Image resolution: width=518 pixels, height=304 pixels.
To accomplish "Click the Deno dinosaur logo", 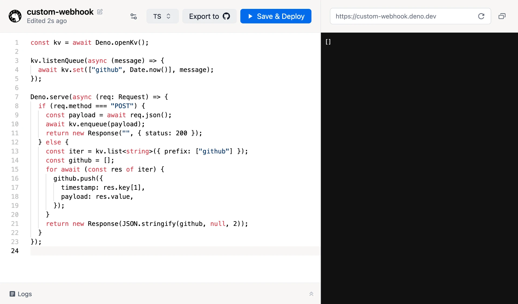I will [15, 16].
